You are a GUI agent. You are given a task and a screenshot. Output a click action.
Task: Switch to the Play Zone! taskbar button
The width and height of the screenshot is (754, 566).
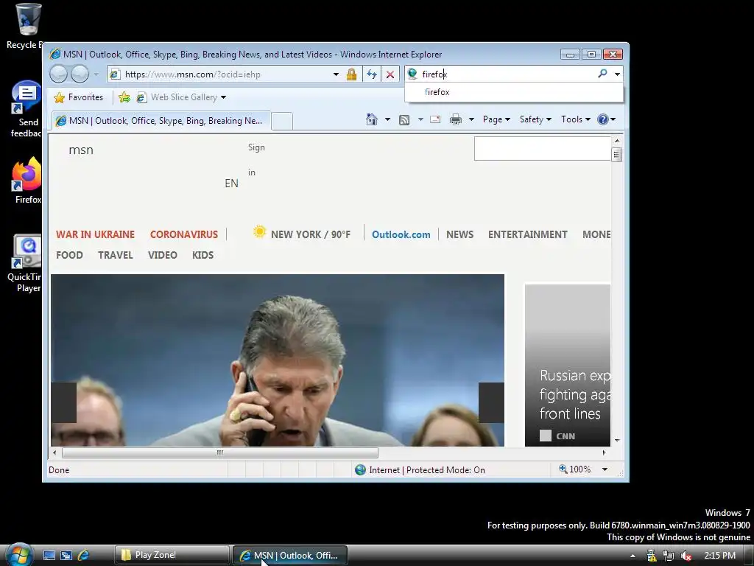pos(172,556)
